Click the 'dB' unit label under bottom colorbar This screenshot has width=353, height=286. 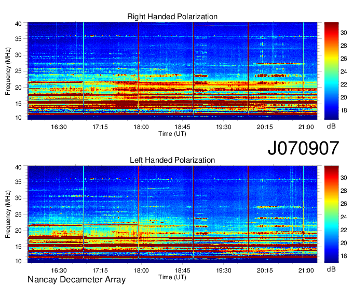[331, 269]
